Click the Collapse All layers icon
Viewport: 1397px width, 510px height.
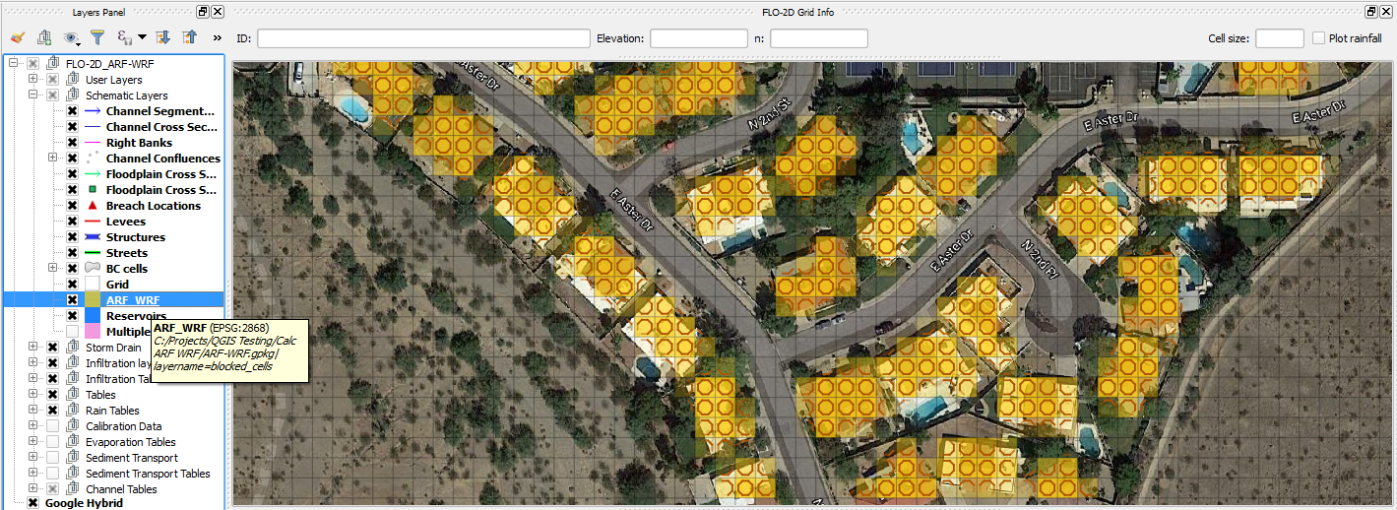click(190, 38)
